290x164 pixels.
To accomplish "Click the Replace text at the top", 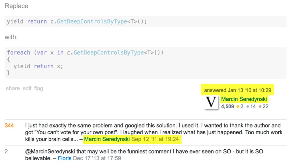I will pyautogui.click(x=16, y=6).
